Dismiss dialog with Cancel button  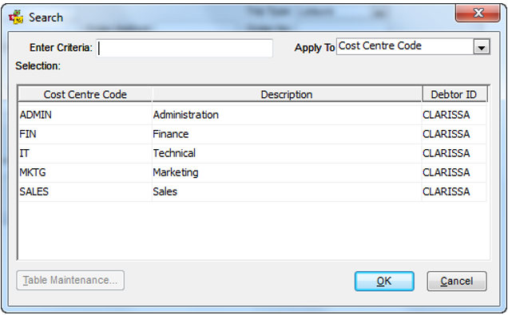click(x=457, y=281)
